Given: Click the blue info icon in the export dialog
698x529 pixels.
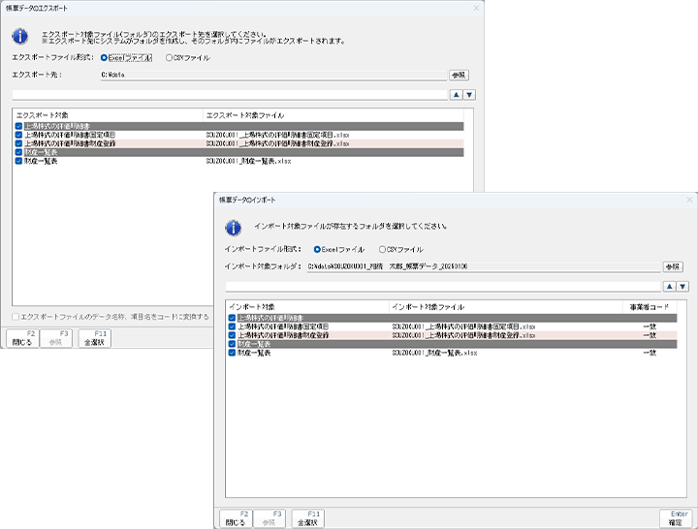Looking at the screenshot, I should 20,36.
